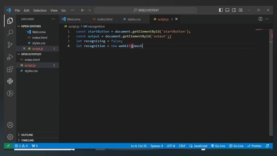Open the Explorer view in activity bar

point(10,21)
